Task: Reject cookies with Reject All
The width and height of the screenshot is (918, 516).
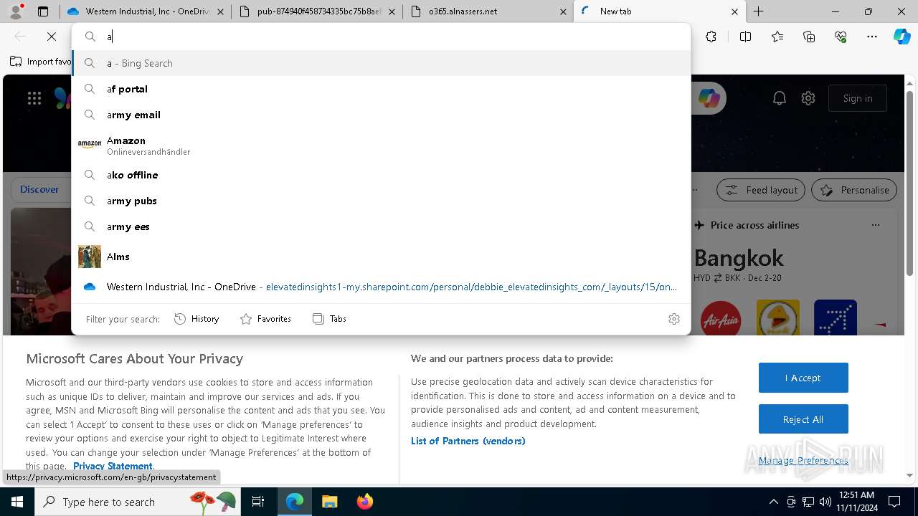Action: point(803,419)
